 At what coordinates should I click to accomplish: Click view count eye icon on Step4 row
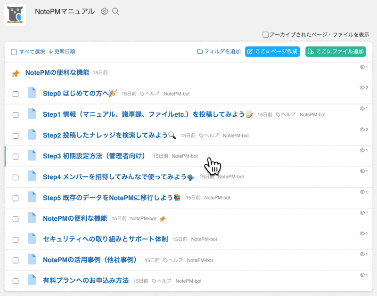(x=362, y=171)
